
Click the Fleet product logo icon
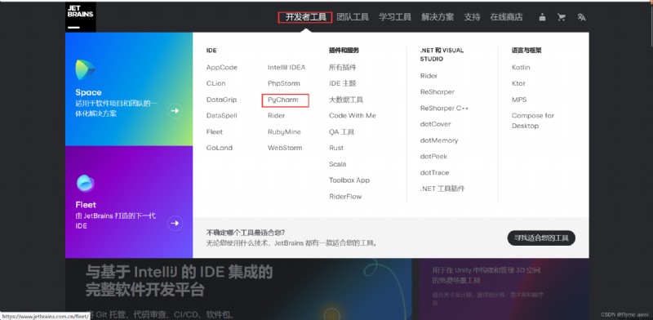coord(86,183)
